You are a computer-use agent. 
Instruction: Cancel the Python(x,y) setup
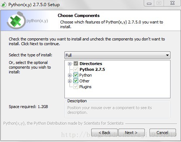click(x=163, y=133)
